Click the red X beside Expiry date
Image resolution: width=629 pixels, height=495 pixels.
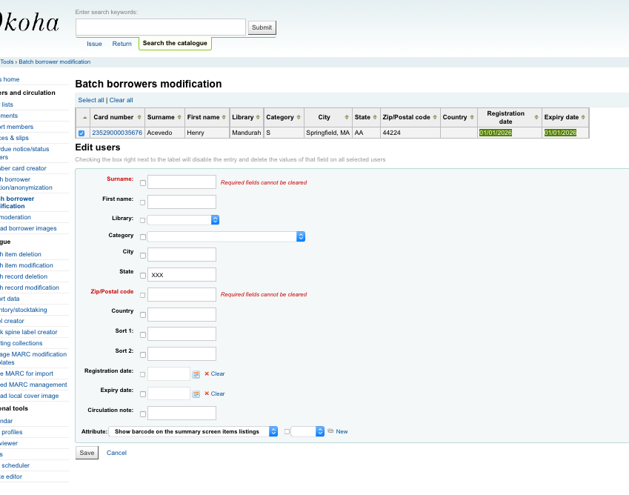tap(207, 394)
